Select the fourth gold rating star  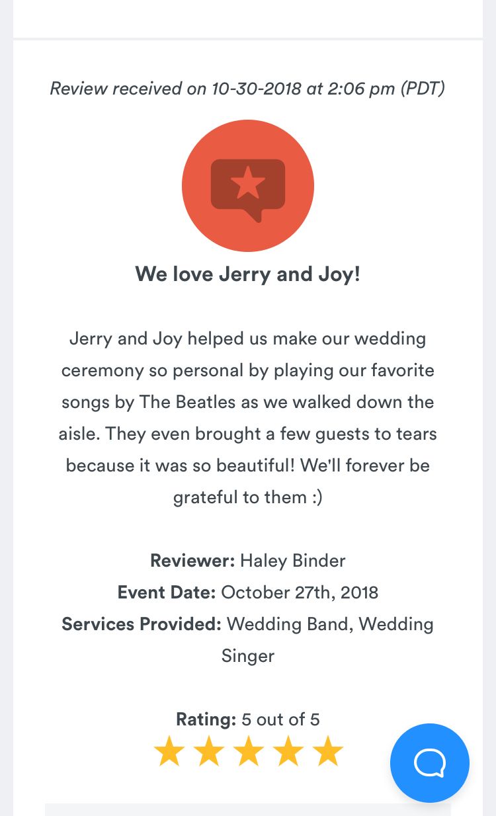[288, 753]
